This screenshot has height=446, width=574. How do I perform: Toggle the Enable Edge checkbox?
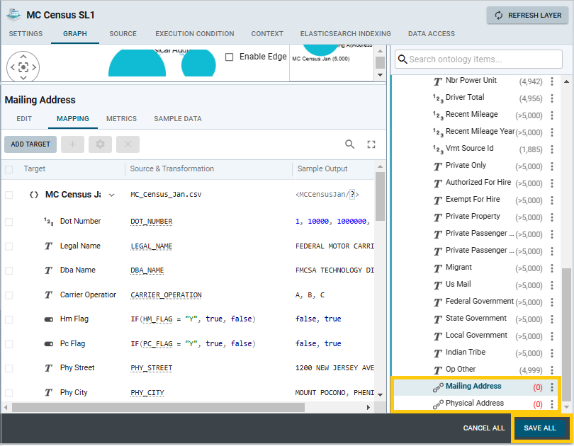[229, 57]
